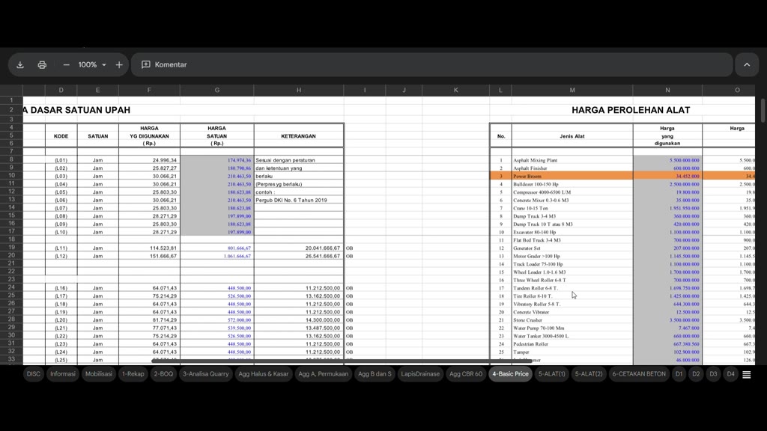Switch to the 5-ALAT(1) sheet tab
Image resolution: width=767 pixels, height=431 pixels.
tap(552, 374)
